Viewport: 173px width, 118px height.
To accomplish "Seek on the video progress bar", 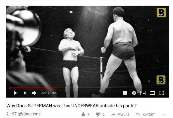I will pyautogui.click(x=88, y=88).
